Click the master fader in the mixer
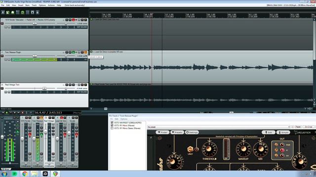This screenshot has width=316, height=177. (2, 137)
